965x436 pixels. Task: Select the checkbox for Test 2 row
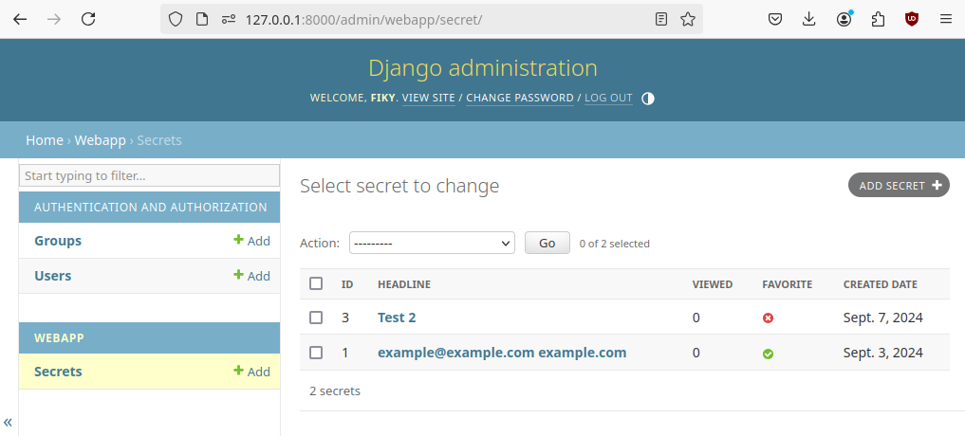316,318
